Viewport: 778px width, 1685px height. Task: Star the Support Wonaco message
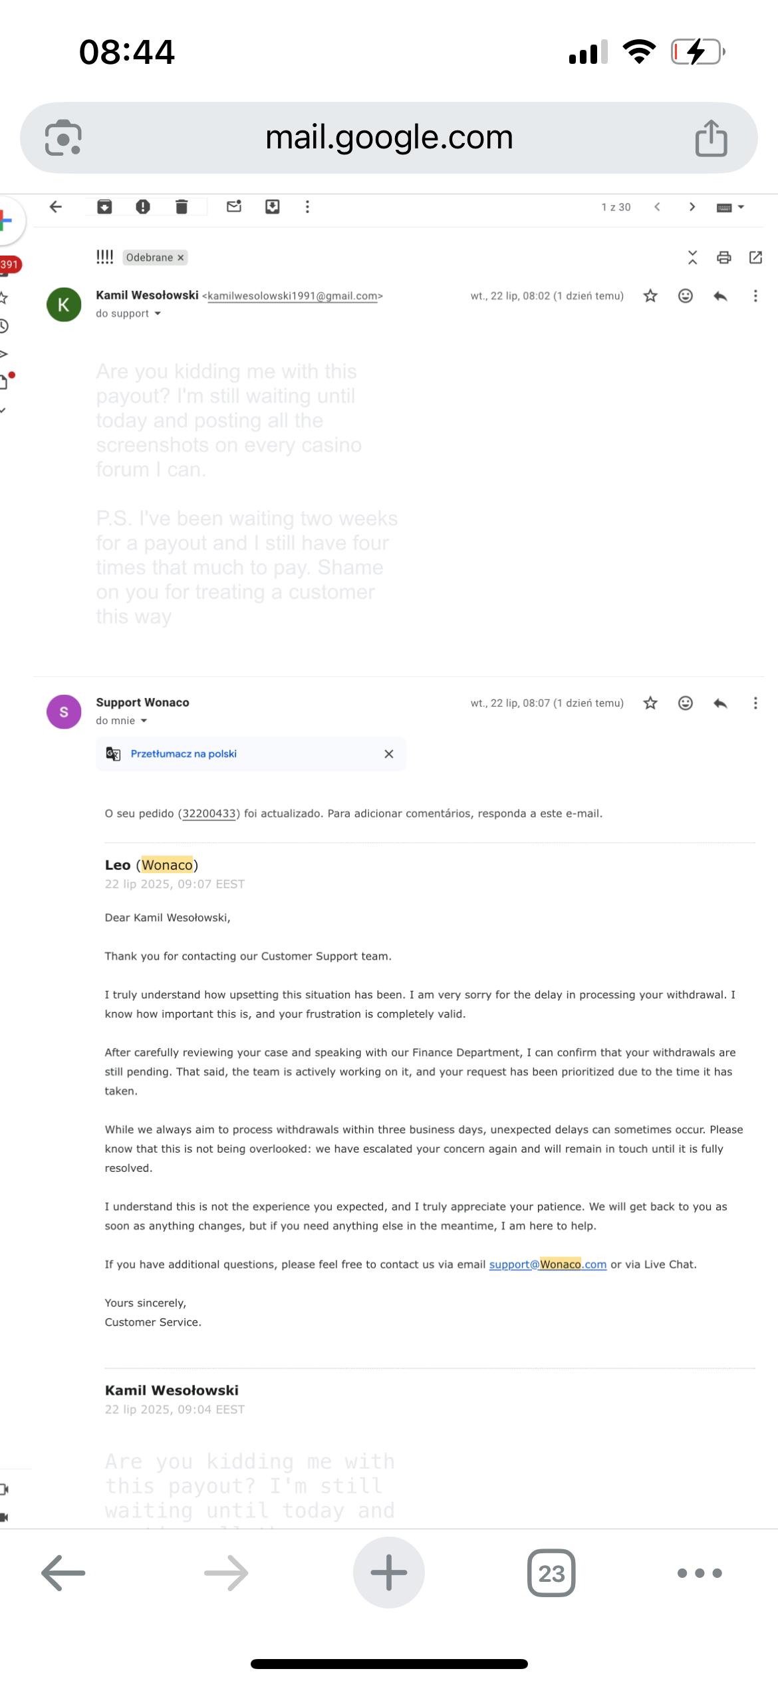point(650,703)
